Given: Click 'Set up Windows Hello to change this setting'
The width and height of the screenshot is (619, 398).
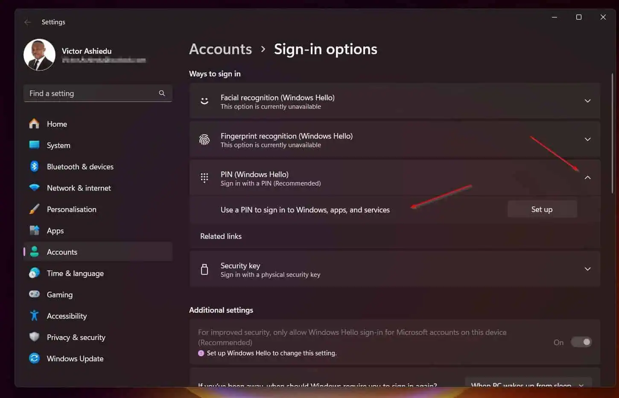Looking at the screenshot, I should (x=272, y=353).
